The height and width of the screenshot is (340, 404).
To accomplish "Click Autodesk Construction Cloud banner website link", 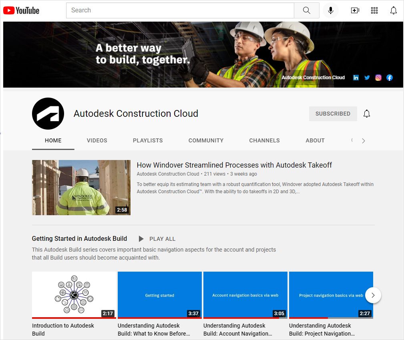I will click(313, 78).
